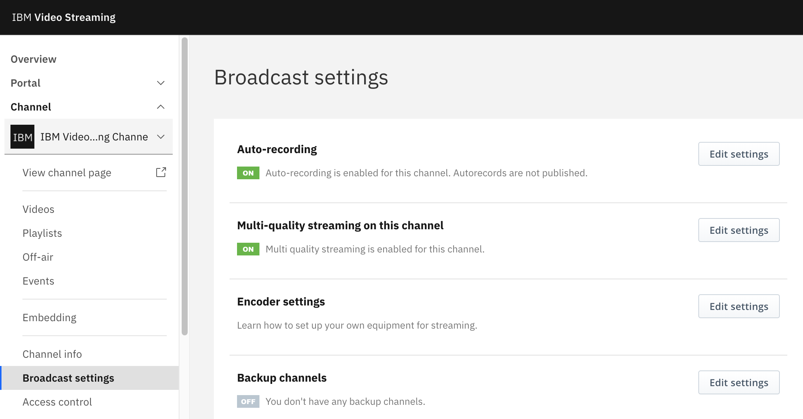The height and width of the screenshot is (419, 803).
Task: Click 'Learn how to set up your own equipment' text
Action: [357, 325]
